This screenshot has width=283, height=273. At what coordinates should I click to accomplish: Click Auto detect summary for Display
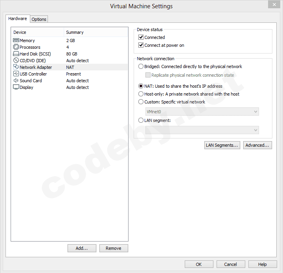coord(77,87)
